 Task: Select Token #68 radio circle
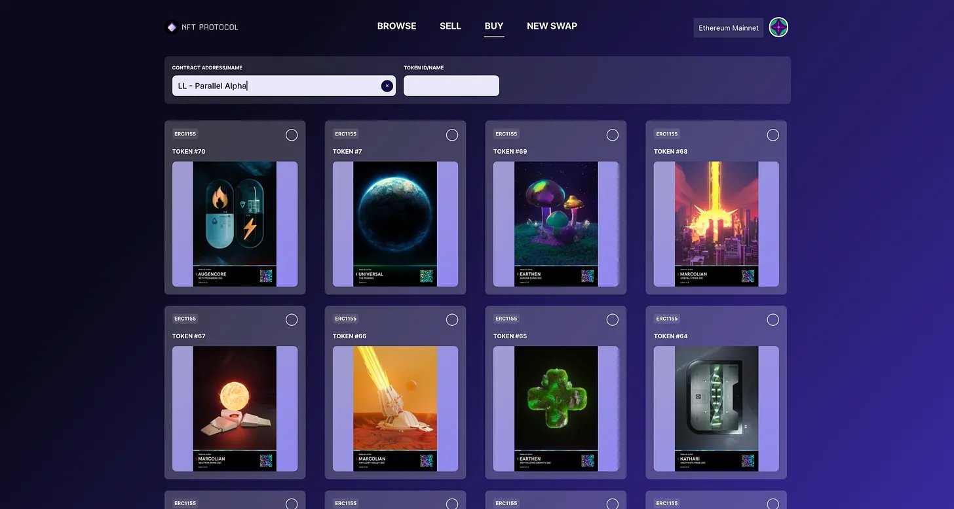(773, 135)
